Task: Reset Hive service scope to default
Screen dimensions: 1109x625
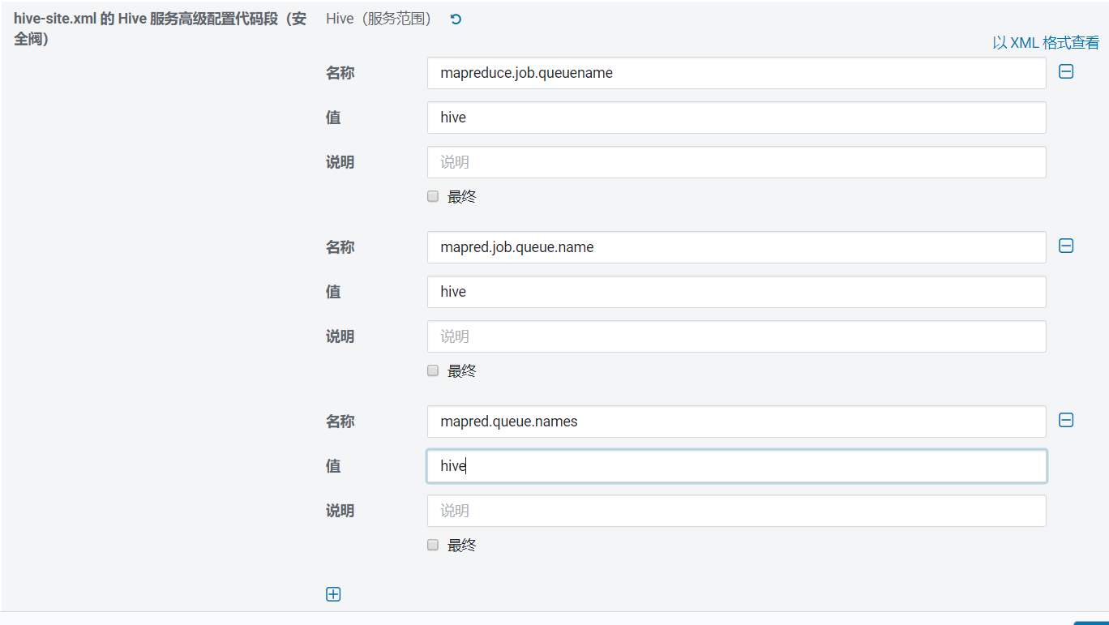Action: (456, 19)
